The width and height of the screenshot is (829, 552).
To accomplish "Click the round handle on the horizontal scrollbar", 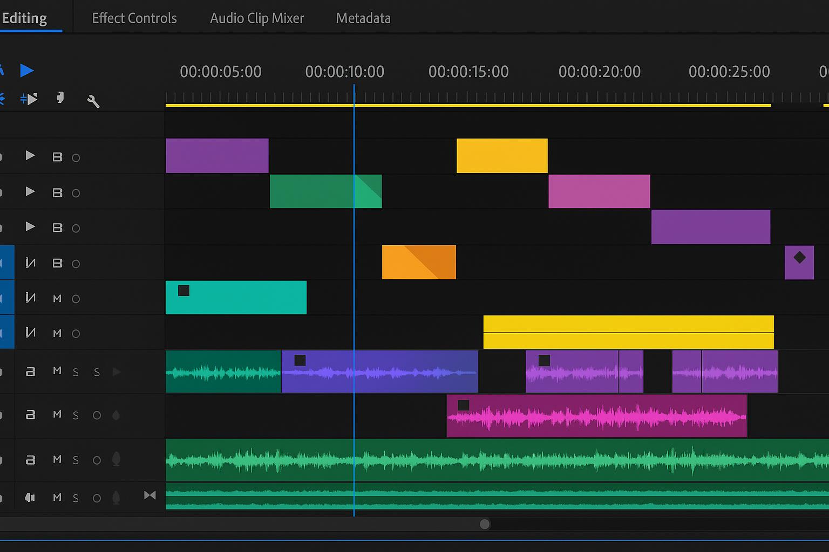I will tap(485, 524).
